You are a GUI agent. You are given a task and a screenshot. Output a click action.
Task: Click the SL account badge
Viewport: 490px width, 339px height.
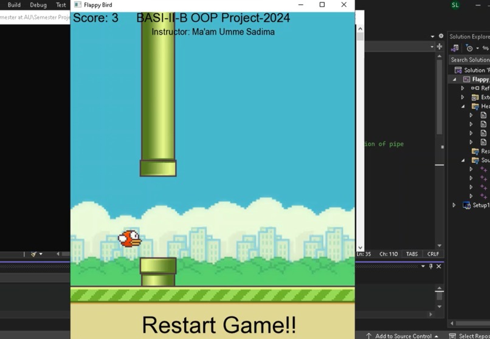click(x=455, y=5)
